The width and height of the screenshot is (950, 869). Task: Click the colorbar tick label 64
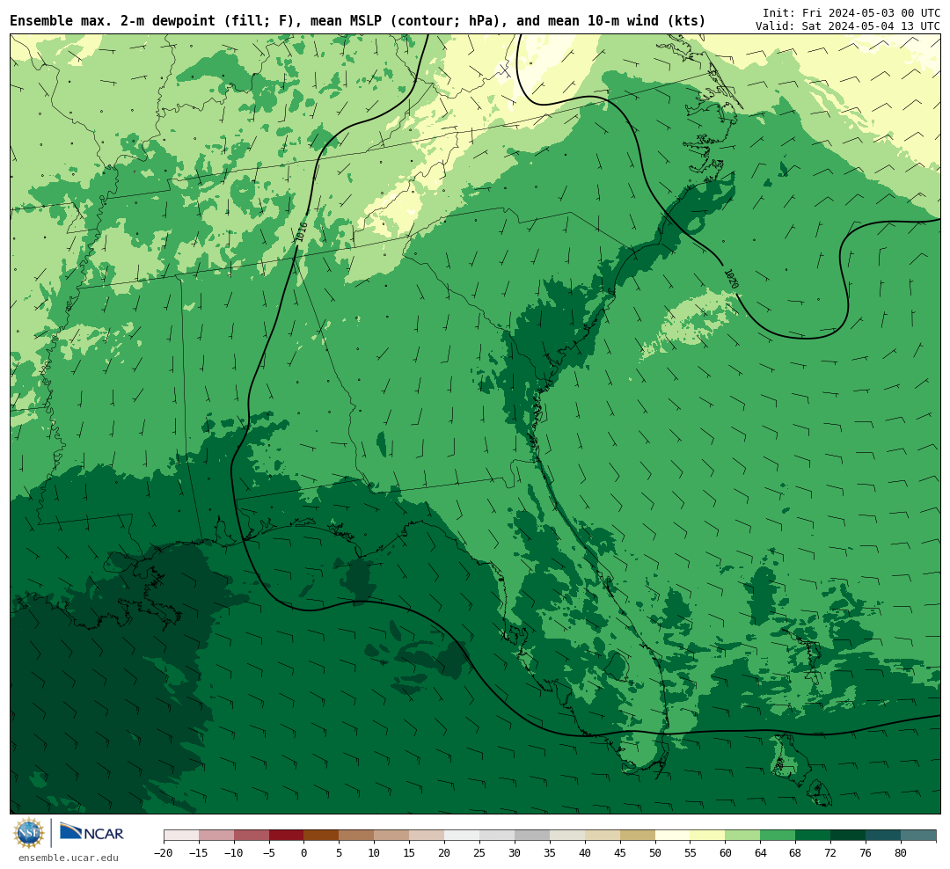click(x=760, y=852)
